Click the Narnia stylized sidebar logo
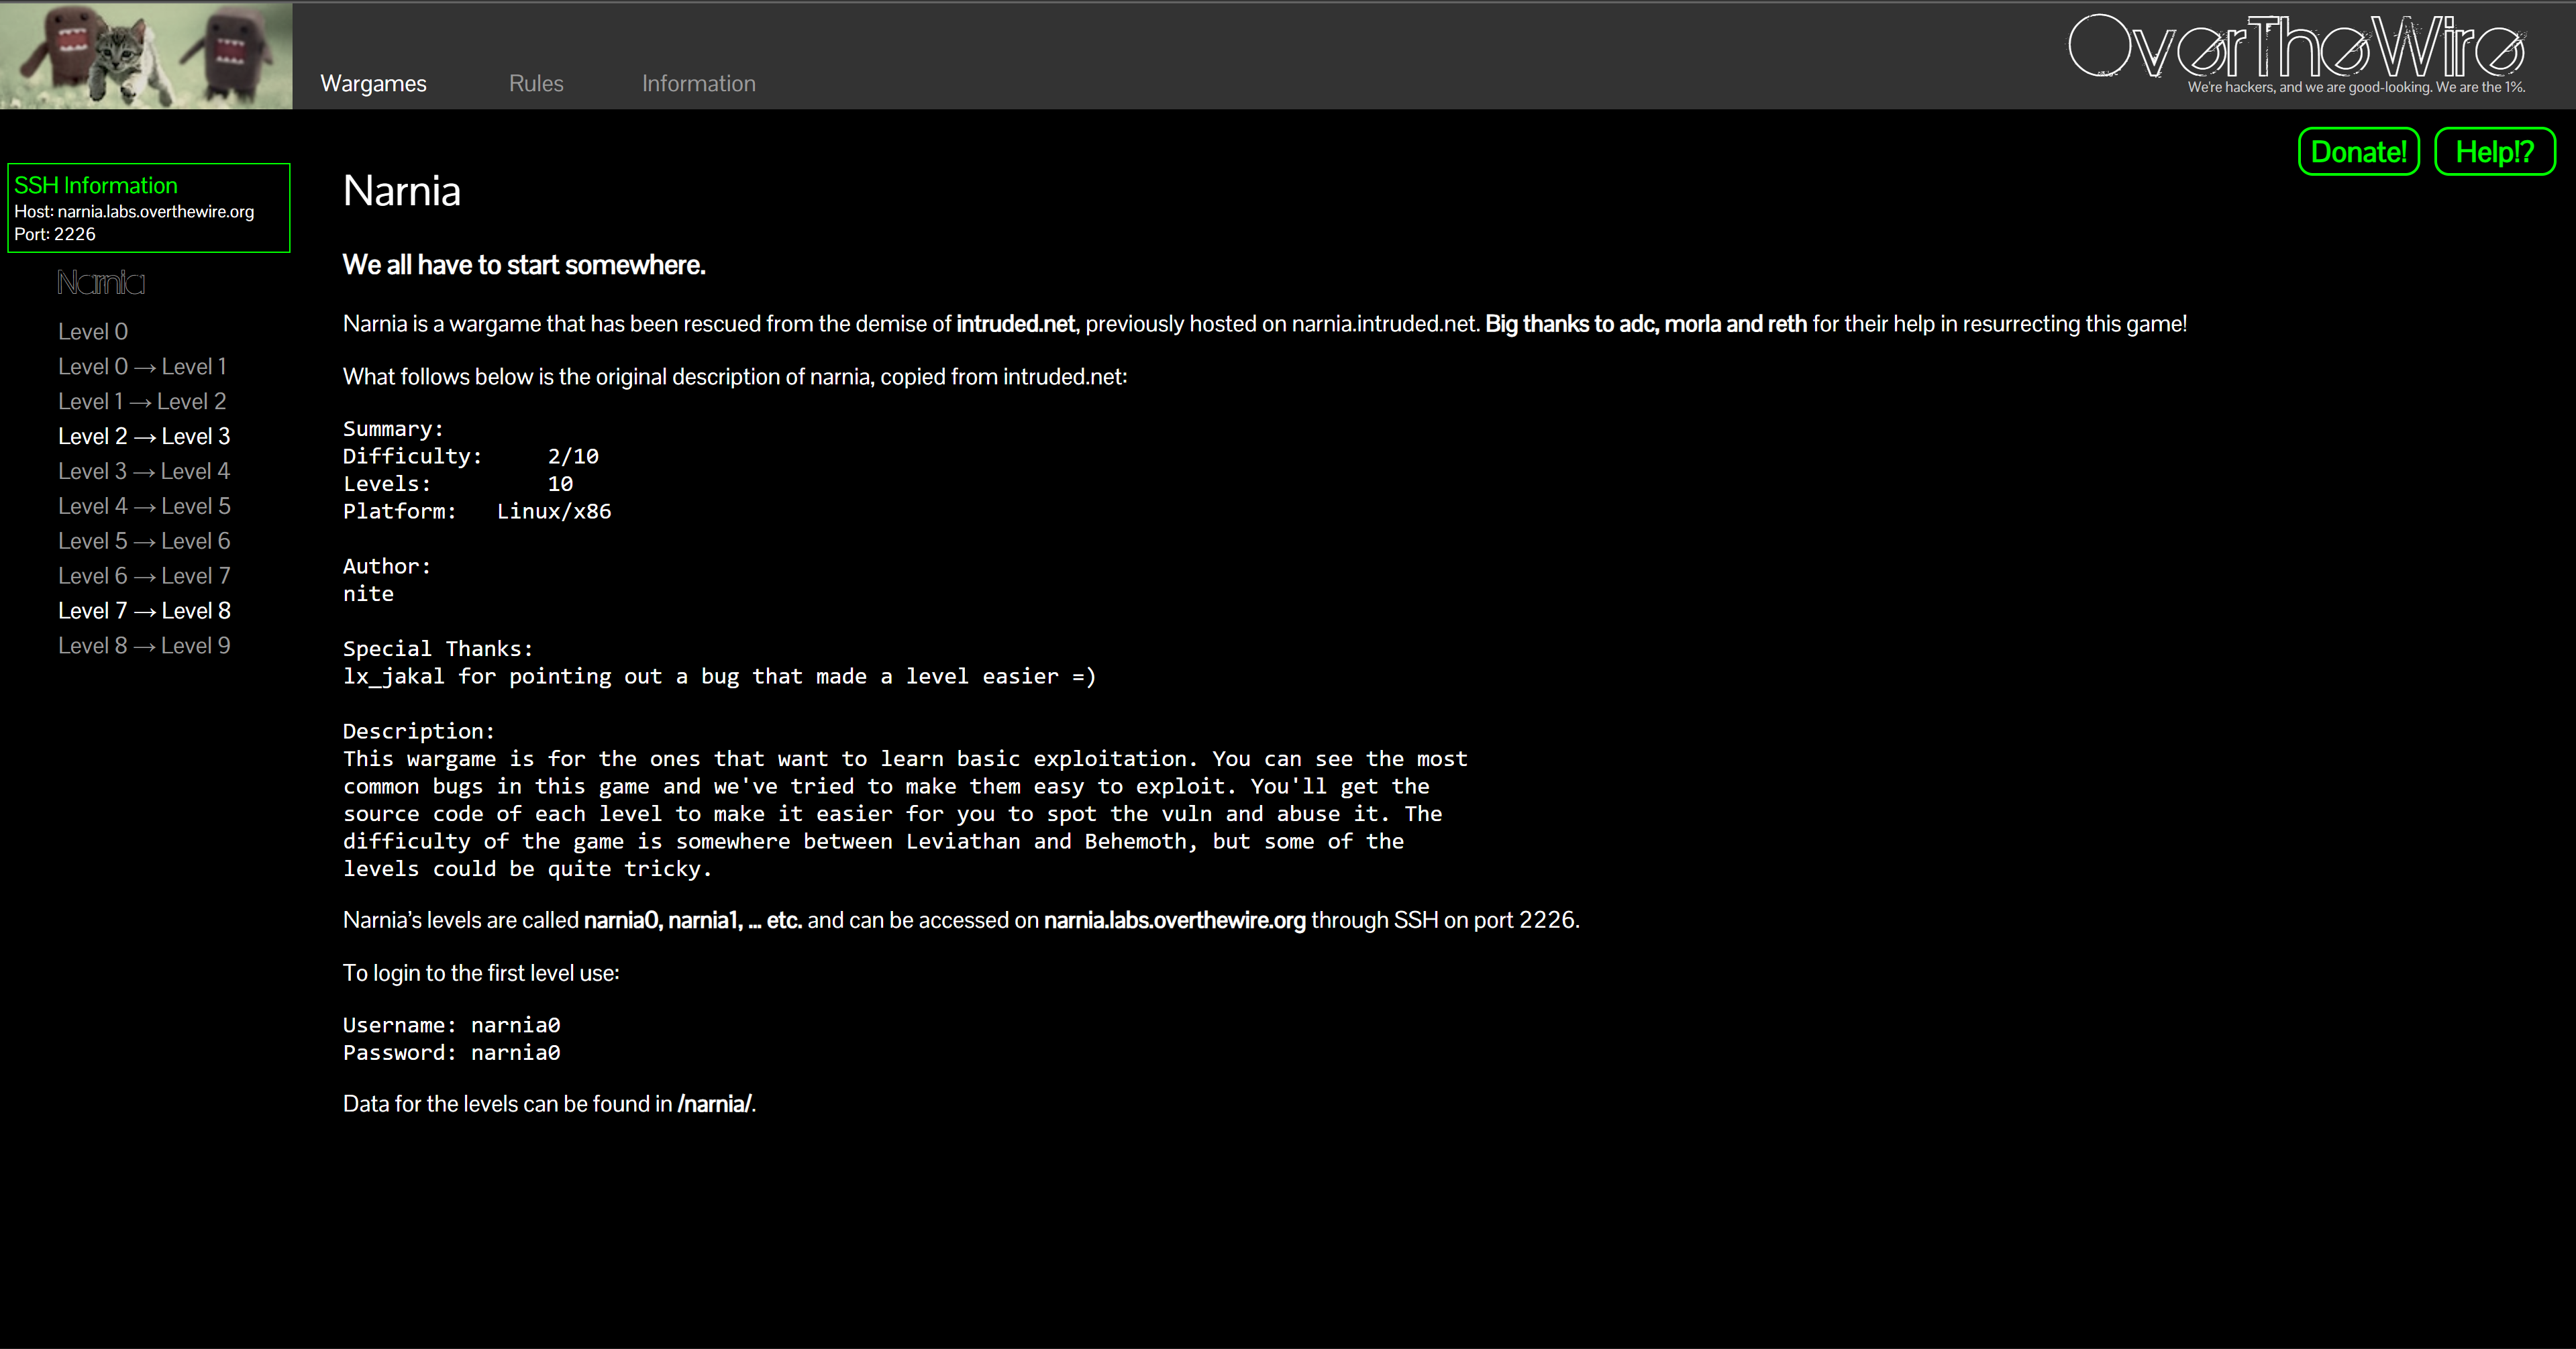Viewport: 2576px width, 1349px height. click(101, 283)
